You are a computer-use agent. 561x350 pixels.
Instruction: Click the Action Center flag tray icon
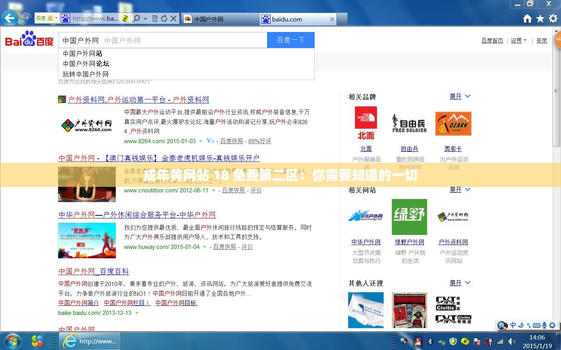(x=477, y=341)
